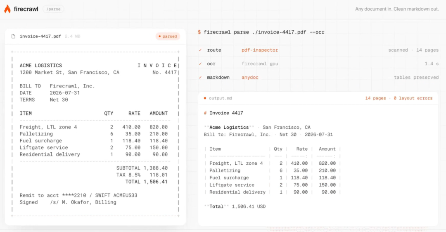Click the 820.00 amount in PDF preview

159,127
